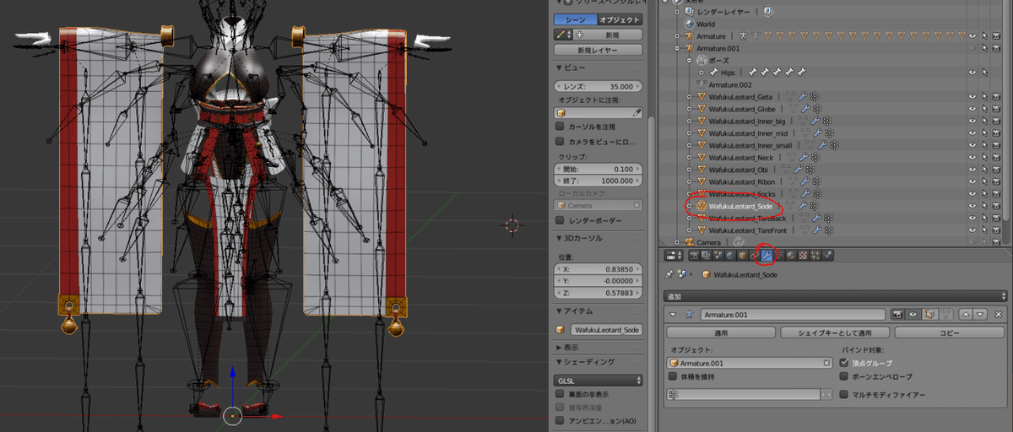Move the Armature.001 modifier down
Image resolution: width=1013 pixels, height=432 pixels.
980,315
